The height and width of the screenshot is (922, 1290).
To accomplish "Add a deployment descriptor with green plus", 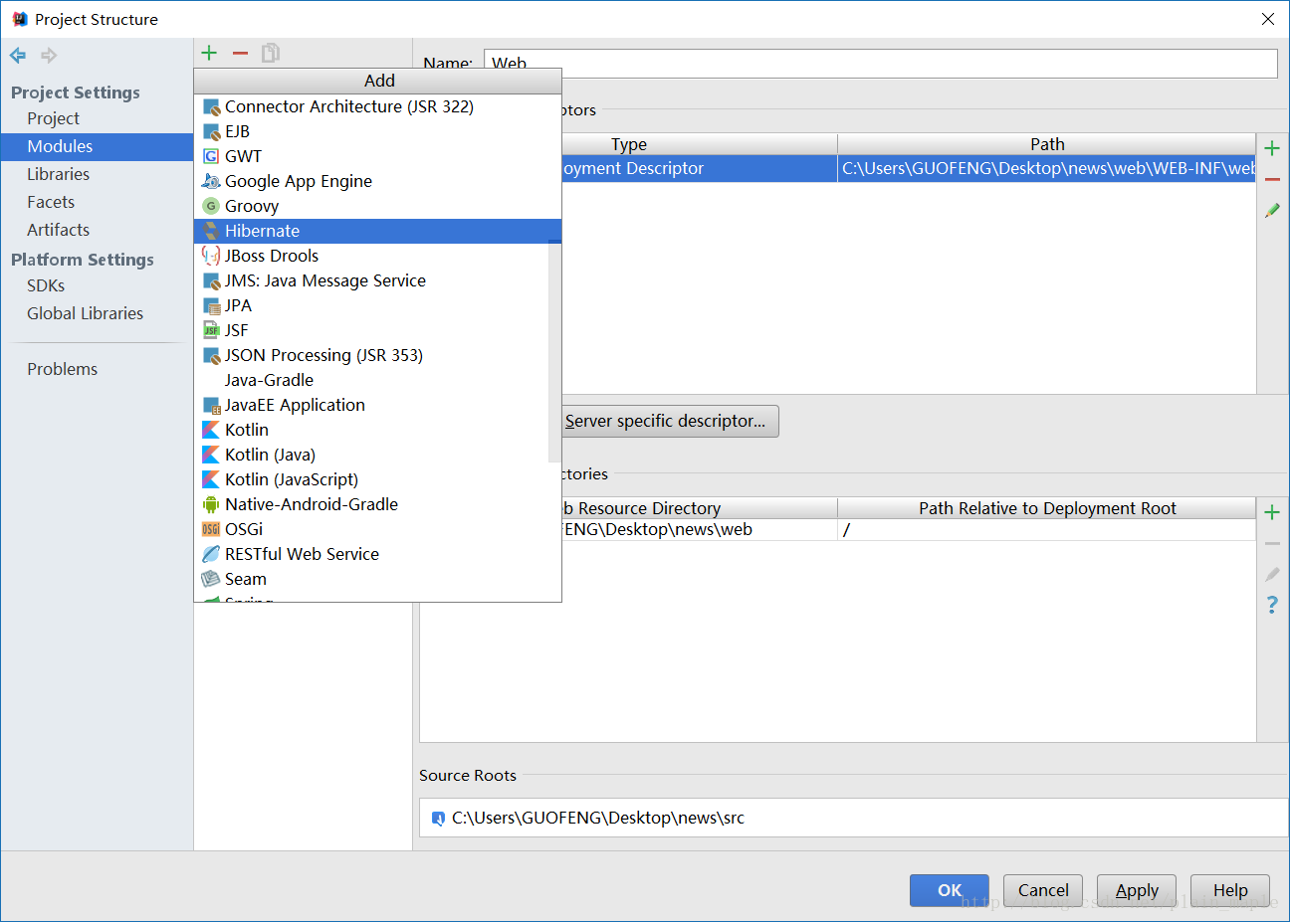I will pyautogui.click(x=1272, y=148).
